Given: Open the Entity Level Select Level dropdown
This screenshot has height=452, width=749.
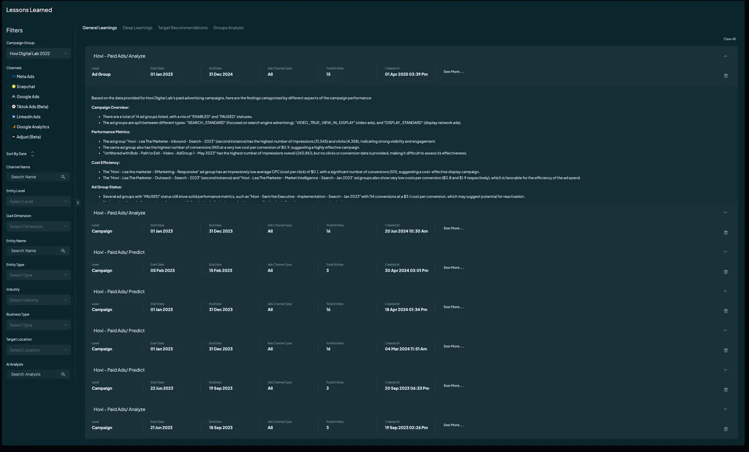Looking at the screenshot, I should 38,202.
